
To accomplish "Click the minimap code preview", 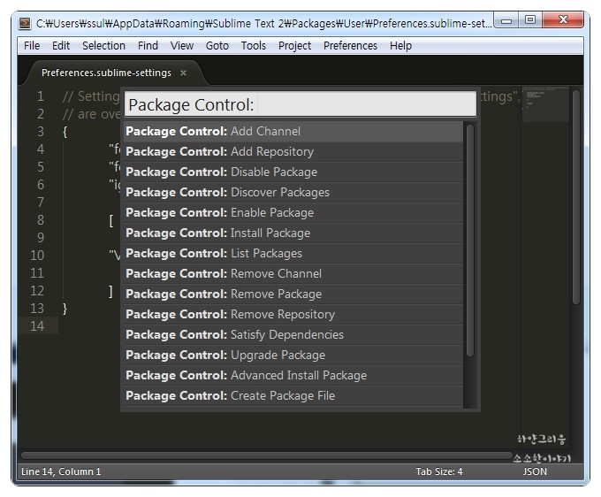I will [x=545, y=104].
